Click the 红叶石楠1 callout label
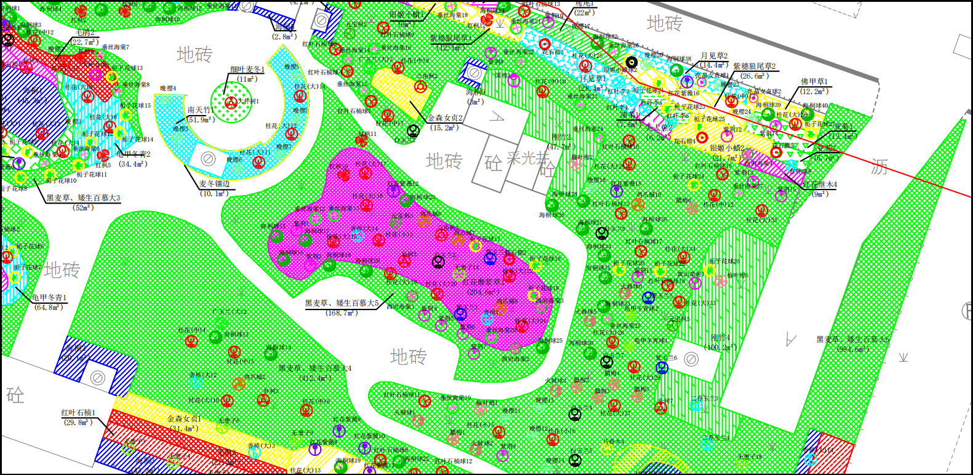 tap(78, 413)
